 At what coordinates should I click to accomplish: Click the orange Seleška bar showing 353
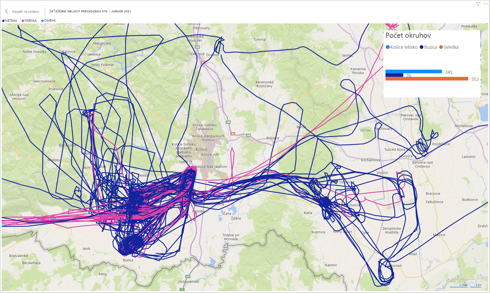426,79
